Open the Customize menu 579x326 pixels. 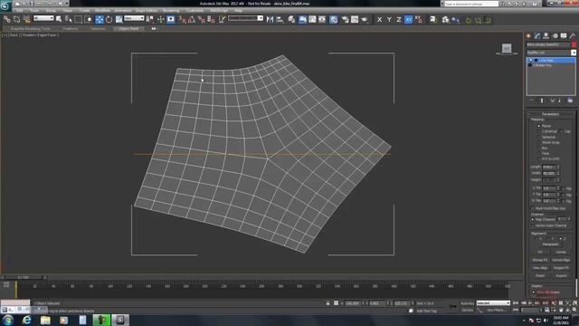tap(195, 10)
